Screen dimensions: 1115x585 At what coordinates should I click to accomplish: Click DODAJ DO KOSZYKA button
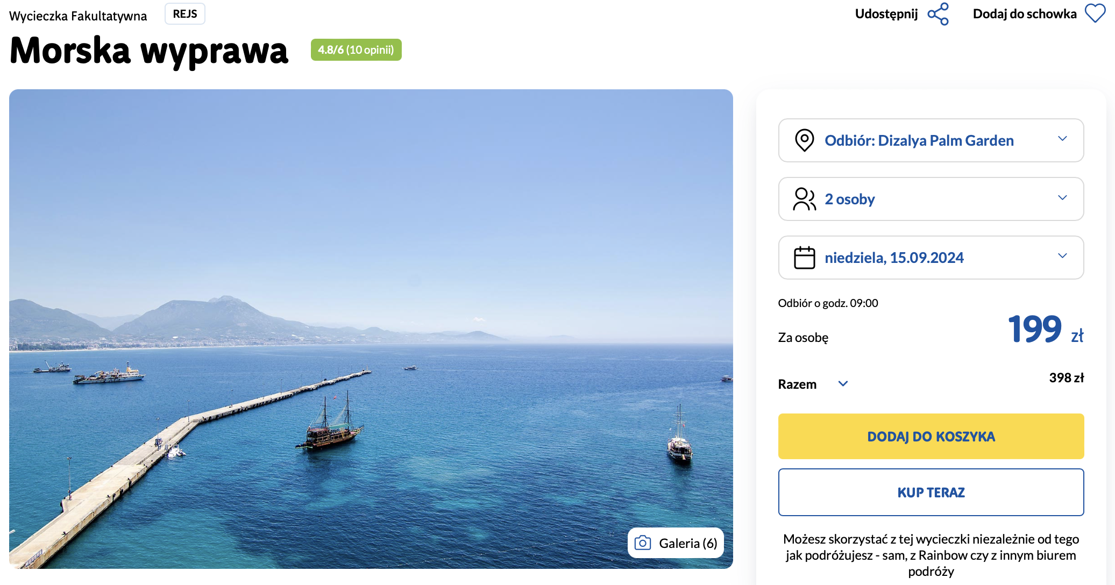[x=931, y=436]
